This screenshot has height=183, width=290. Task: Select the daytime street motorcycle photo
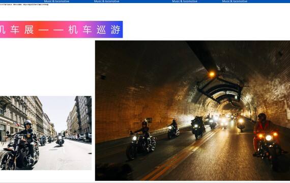click(46, 133)
